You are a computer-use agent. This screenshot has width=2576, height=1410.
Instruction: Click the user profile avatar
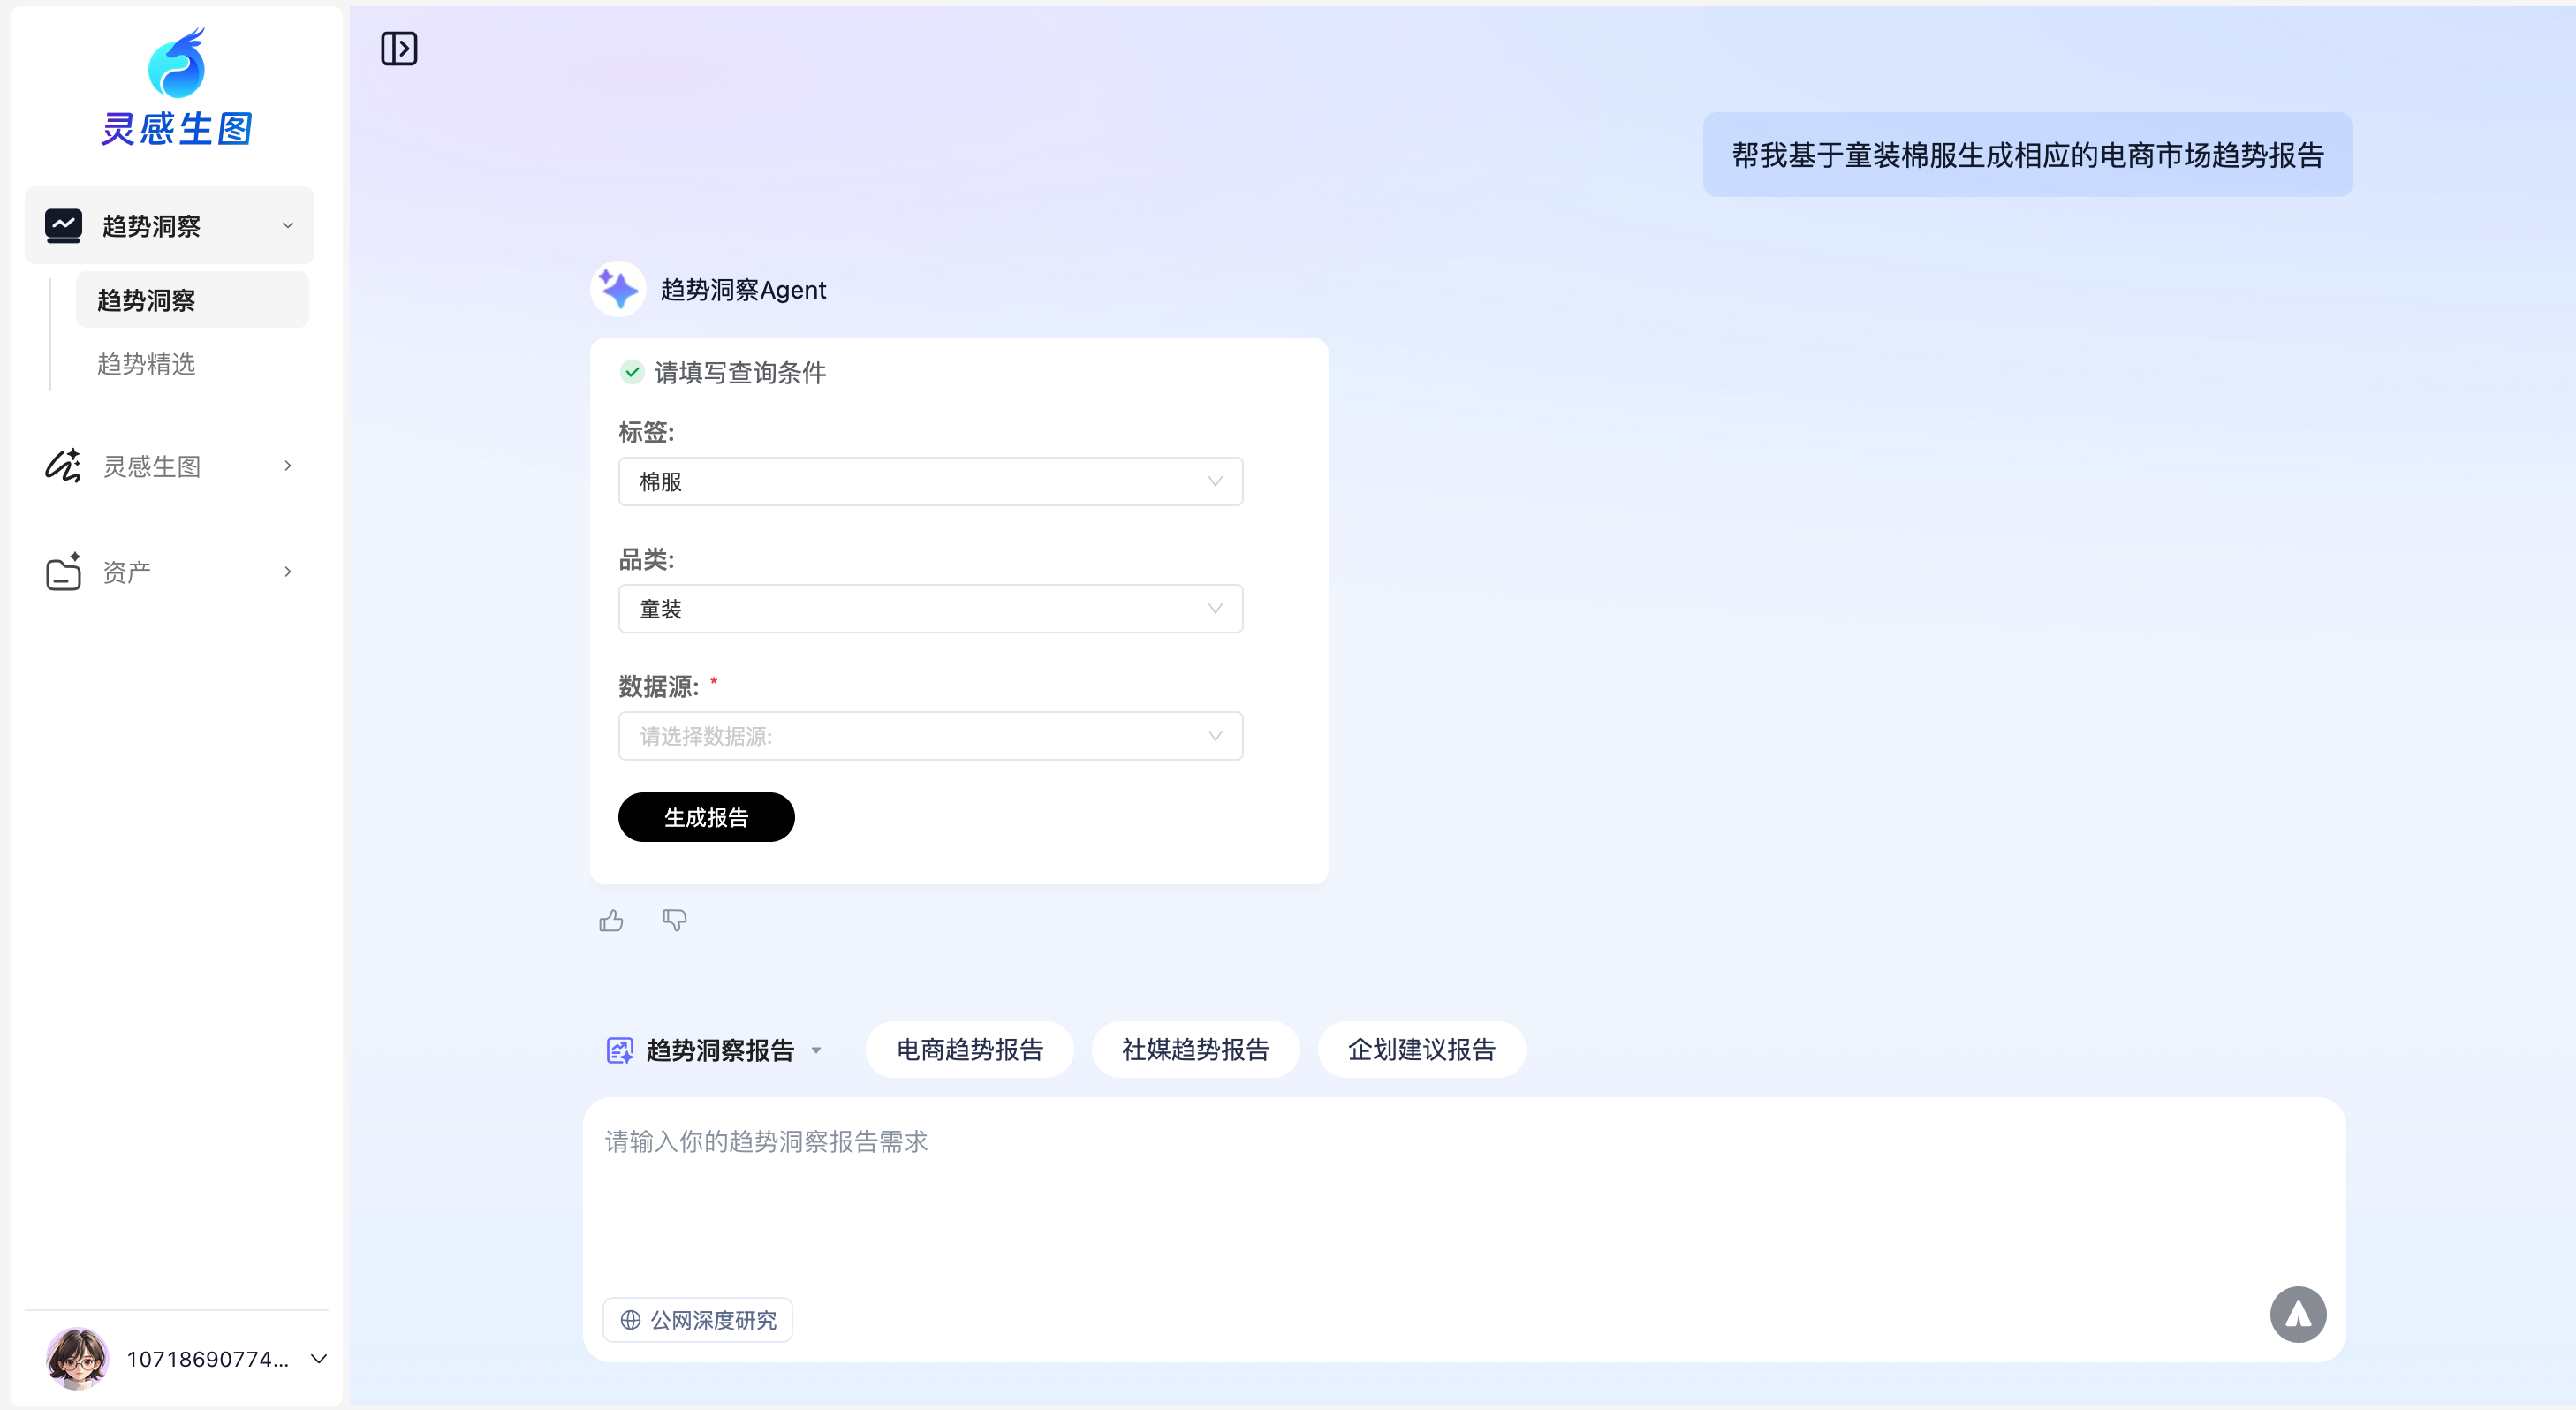[x=77, y=1358]
